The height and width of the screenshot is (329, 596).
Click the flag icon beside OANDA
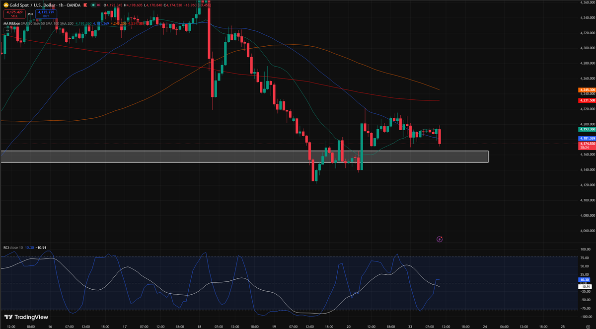85,5
